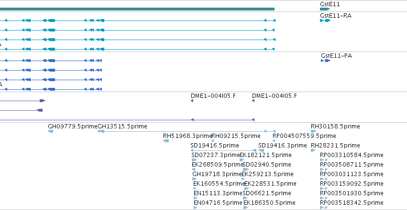Select the SD19416.5prime label
The height and width of the screenshot is (210, 407).
pyautogui.click(x=215, y=146)
